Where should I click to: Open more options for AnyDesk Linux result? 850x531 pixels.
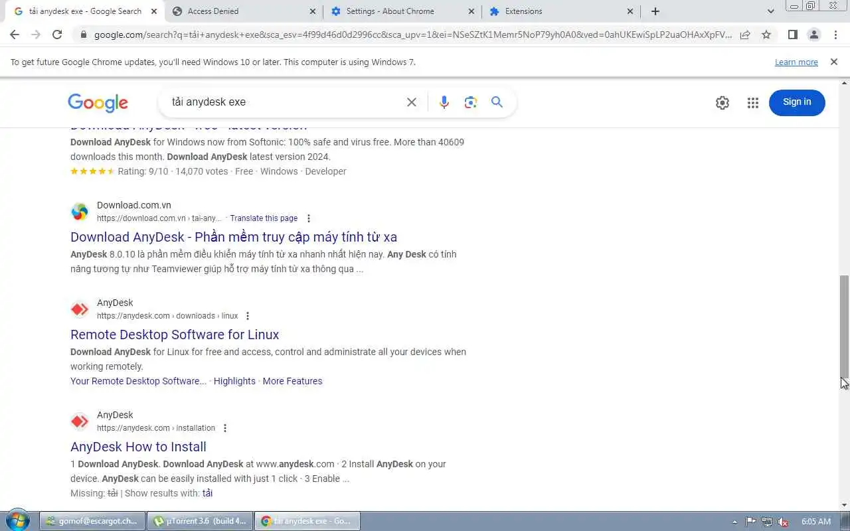point(248,316)
